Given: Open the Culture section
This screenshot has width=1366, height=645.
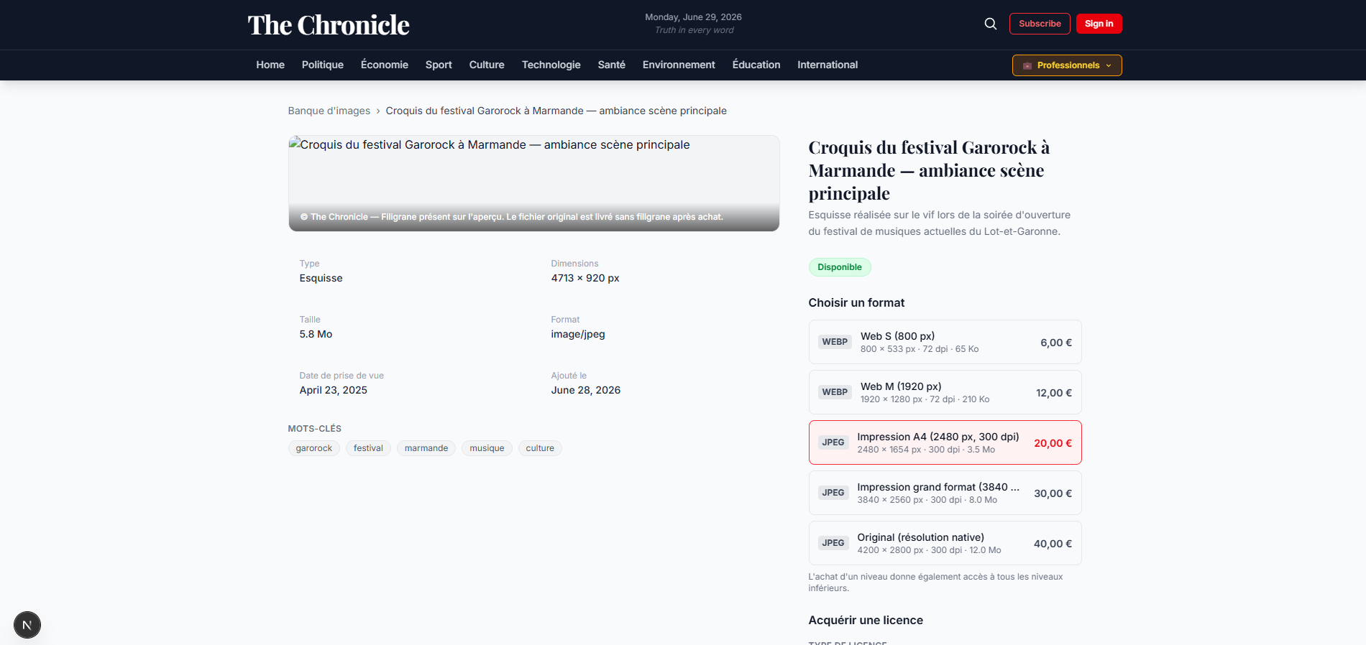Looking at the screenshot, I should 487,65.
